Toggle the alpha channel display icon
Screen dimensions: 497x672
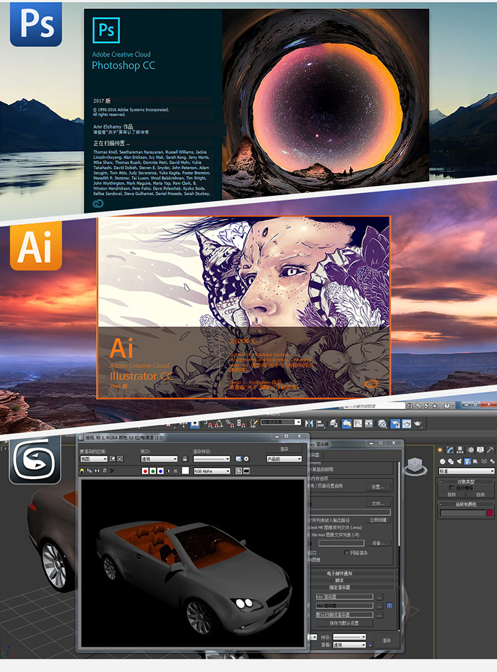coord(168,471)
